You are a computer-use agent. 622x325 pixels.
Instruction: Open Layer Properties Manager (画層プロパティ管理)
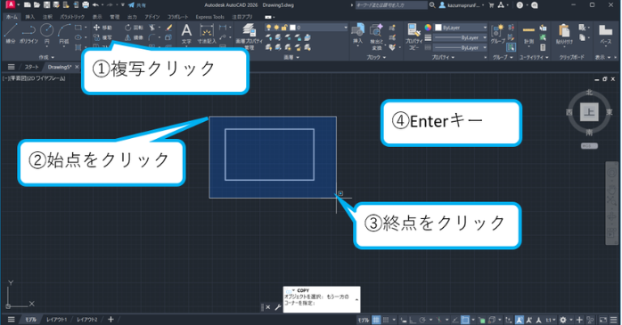coord(249,36)
